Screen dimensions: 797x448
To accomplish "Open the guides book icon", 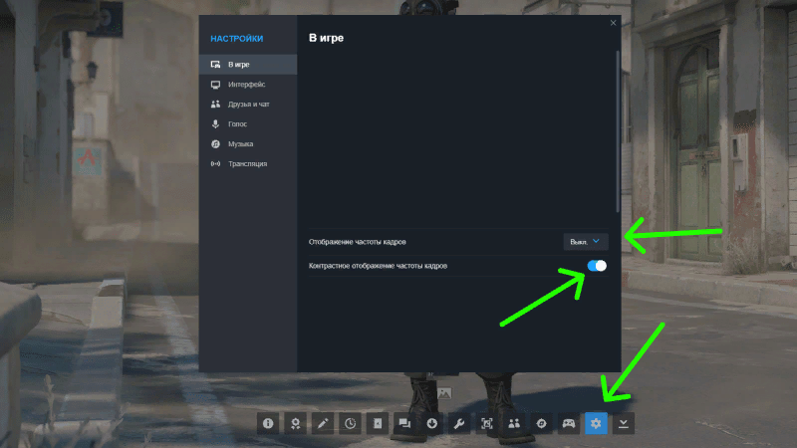I will [x=378, y=423].
